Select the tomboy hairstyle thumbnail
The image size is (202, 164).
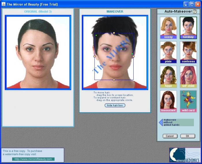pyautogui.click(x=188, y=28)
